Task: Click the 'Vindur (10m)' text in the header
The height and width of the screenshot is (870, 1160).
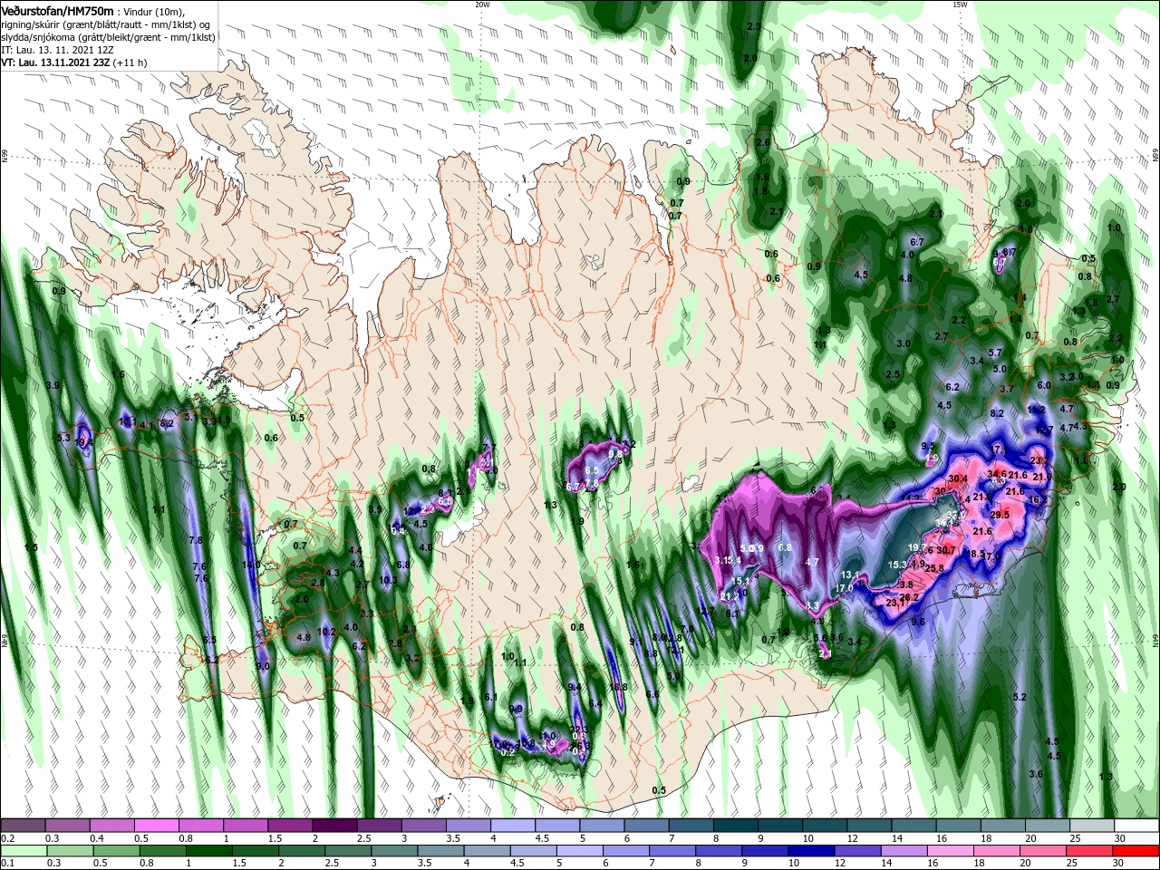Action: [152, 11]
